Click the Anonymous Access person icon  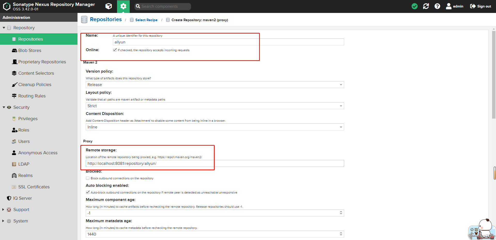(14, 153)
